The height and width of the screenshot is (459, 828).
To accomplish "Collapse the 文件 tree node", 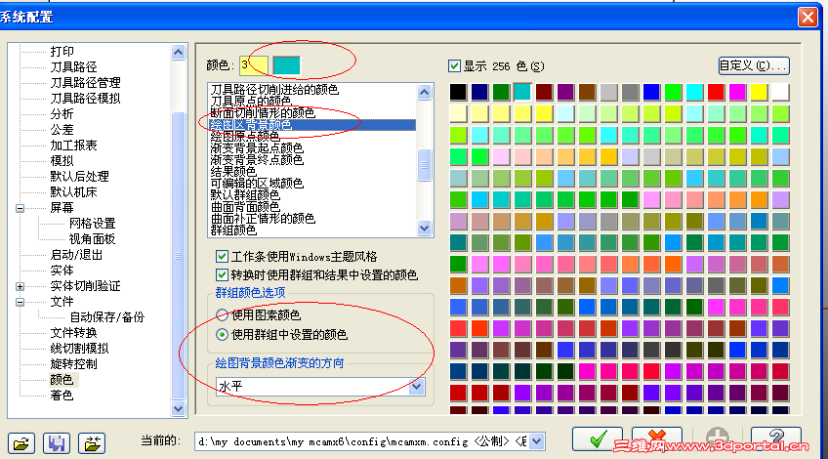I will tap(21, 302).
